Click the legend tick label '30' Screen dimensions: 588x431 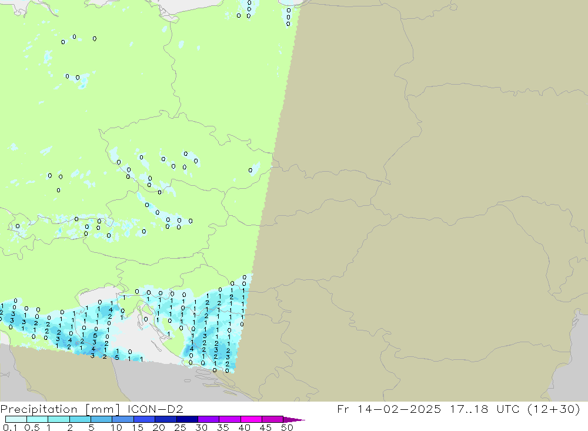click(202, 427)
